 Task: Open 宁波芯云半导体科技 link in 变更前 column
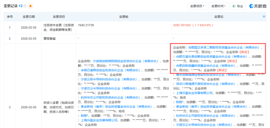point(109,88)
